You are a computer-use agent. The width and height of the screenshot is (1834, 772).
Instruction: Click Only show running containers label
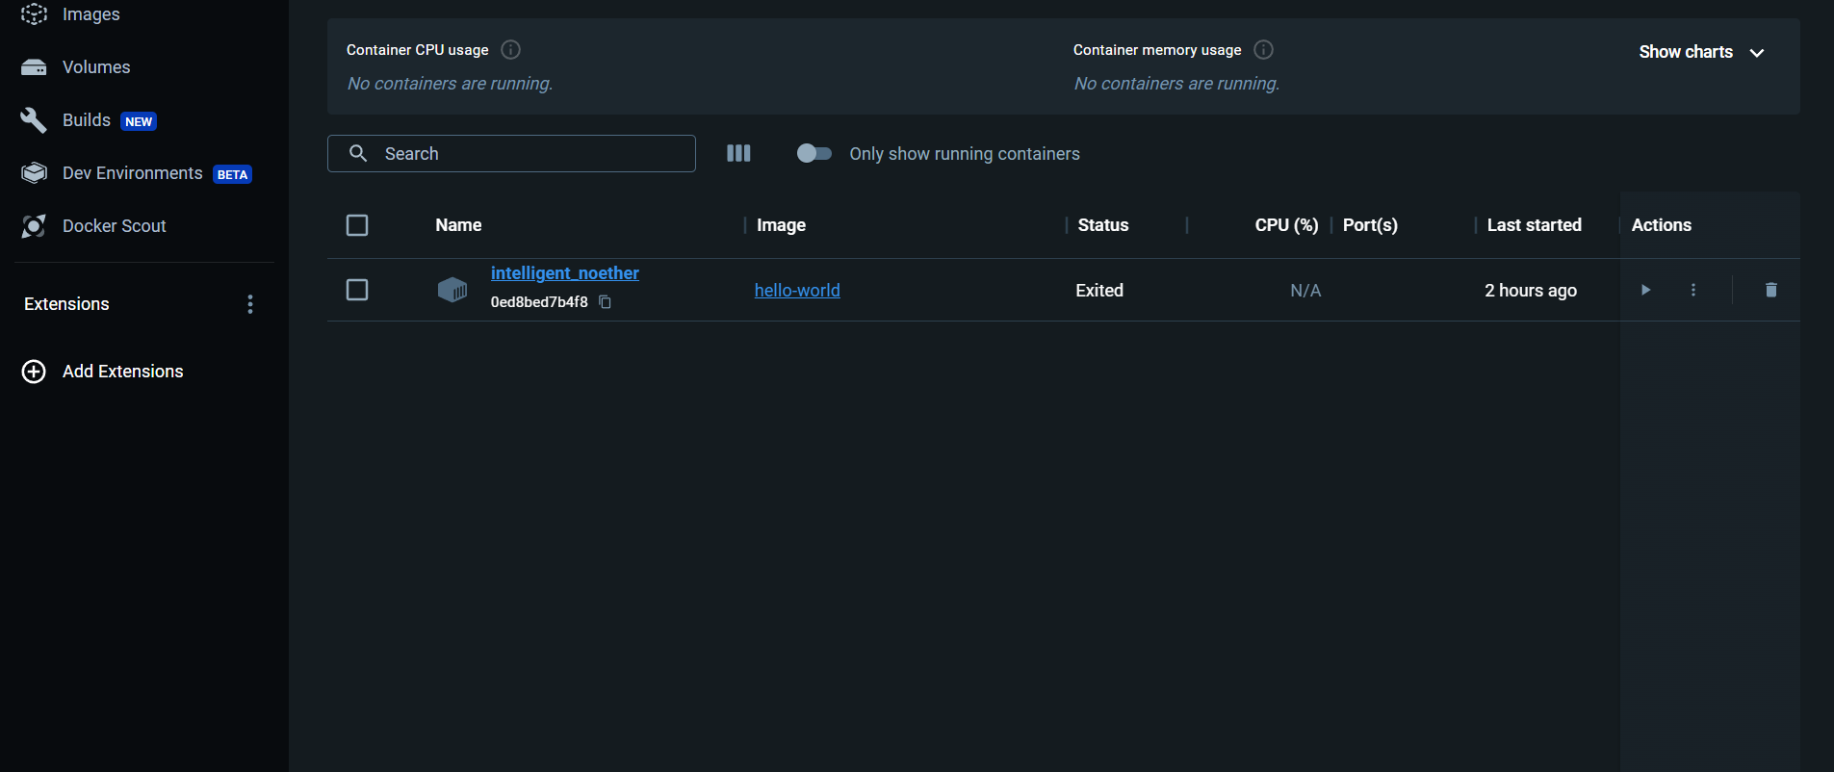coord(965,154)
